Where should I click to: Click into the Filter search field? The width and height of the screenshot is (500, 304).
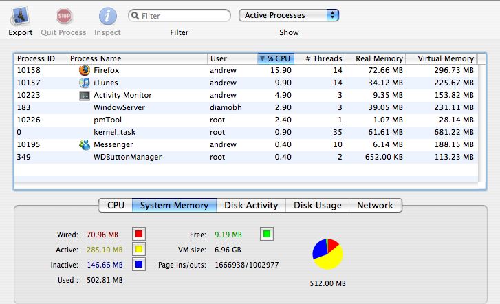point(180,16)
